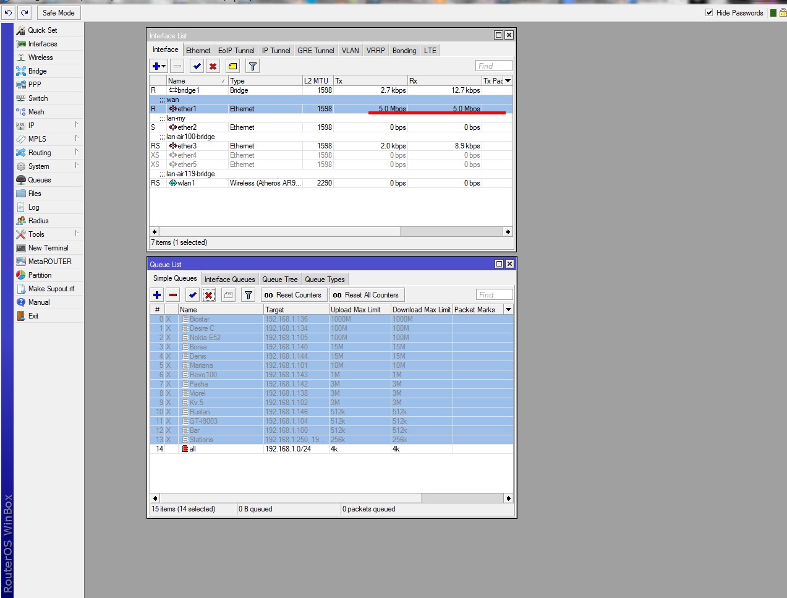Click Remove minus in Queue List toolbar
The width and height of the screenshot is (787, 598).
[x=173, y=295]
